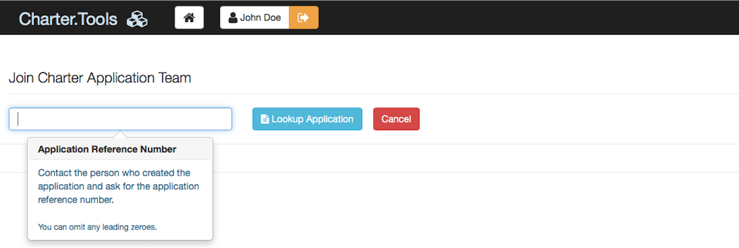Cancel joining the application team
The width and height of the screenshot is (739, 248).
(396, 119)
